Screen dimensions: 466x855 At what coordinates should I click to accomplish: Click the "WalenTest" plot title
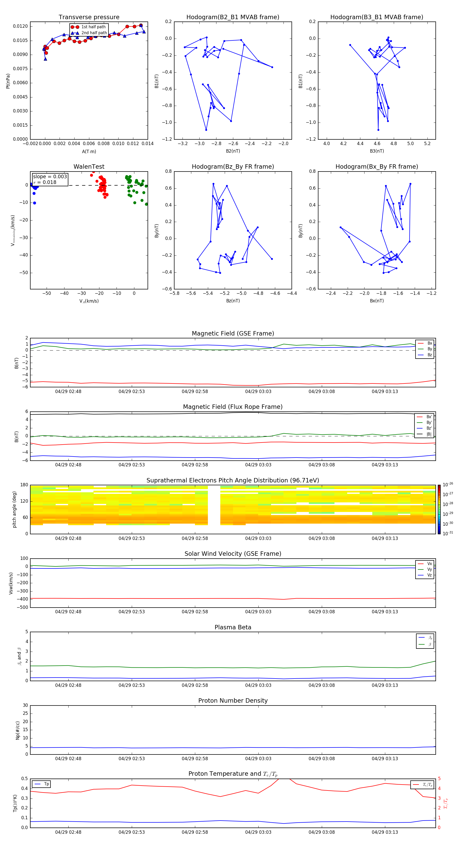(89, 167)
